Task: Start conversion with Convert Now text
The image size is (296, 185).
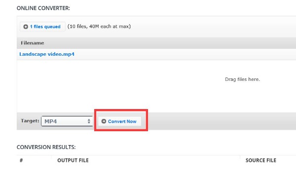Action: tap(122, 121)
